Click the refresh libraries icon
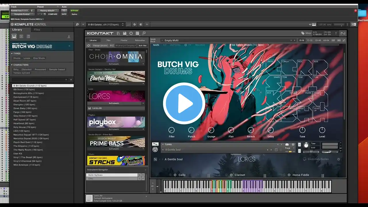Image resolution: width=368 pixels, height=207 pixels. [89, 45]
